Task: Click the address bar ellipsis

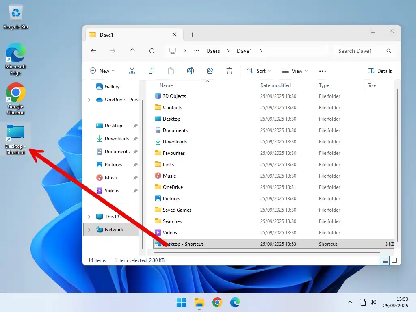Action: coord(197,51)
